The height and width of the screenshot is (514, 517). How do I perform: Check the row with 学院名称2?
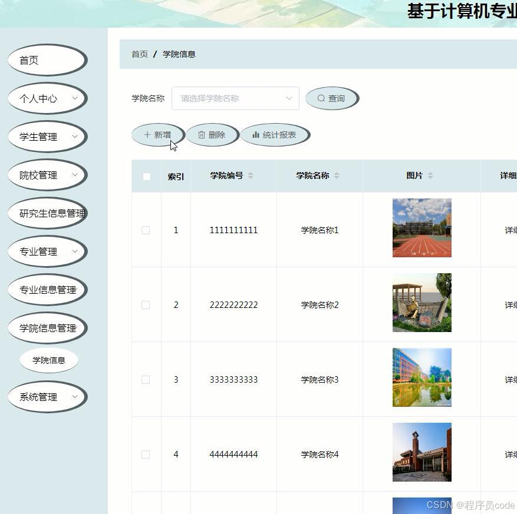click(x=146, y=305)
